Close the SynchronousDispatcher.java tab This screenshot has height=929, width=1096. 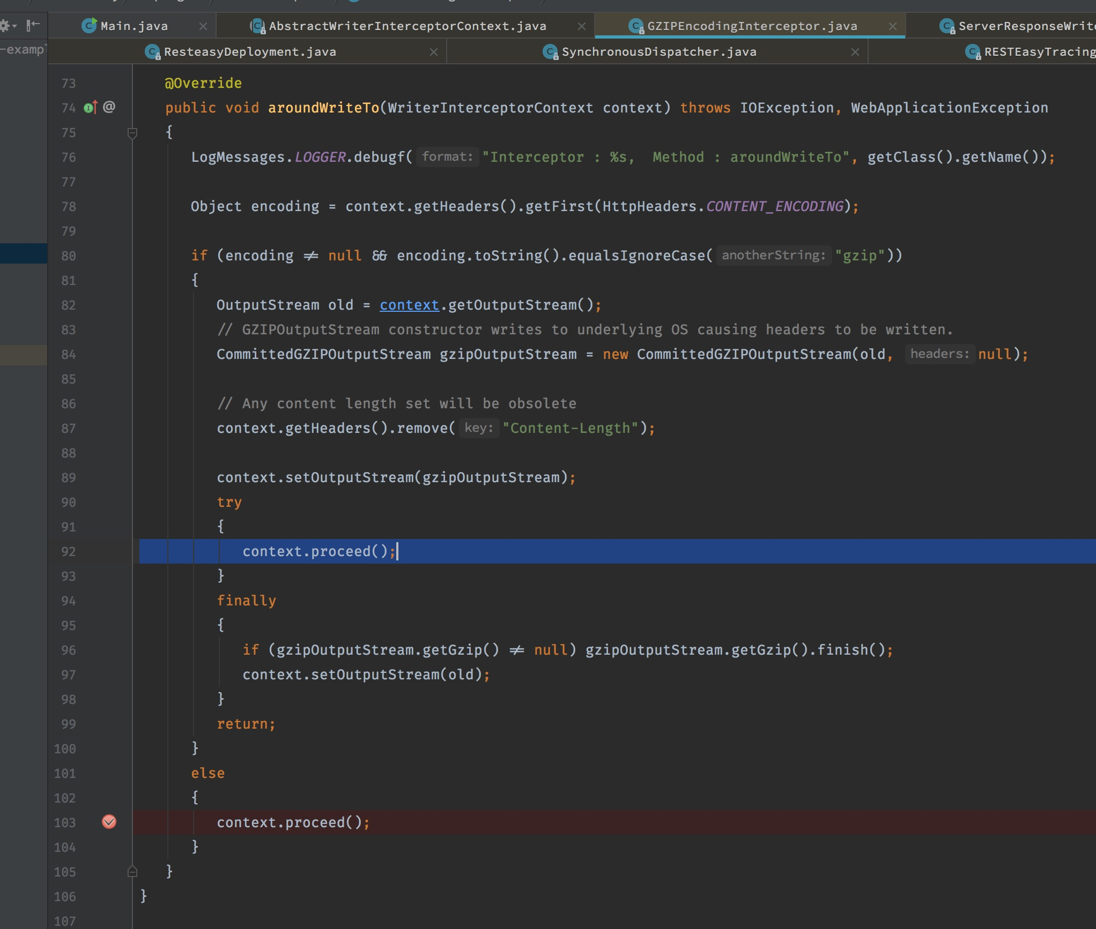855,52
